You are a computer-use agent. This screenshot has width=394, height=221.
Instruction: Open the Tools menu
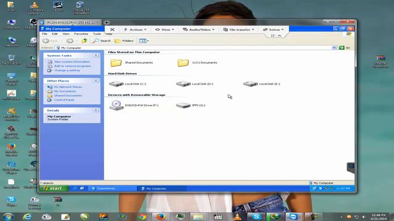(x=97, y=34)
